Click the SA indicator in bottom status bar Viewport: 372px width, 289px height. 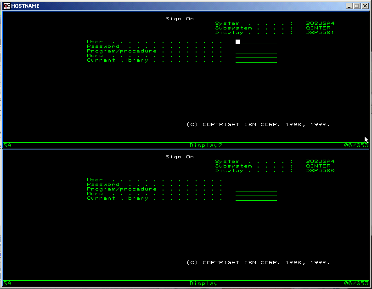pos(7,283)
